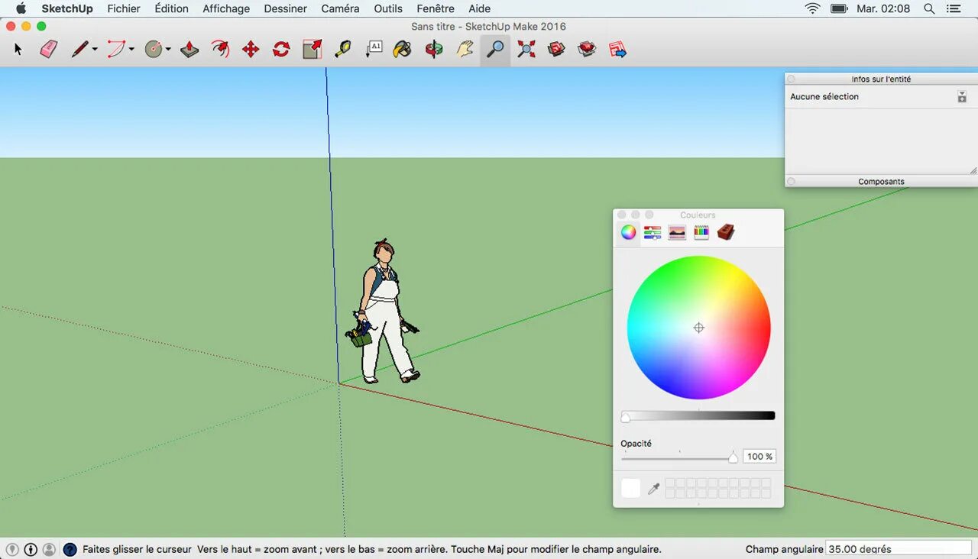Click the user sign-in status icon
978x559 pixels.
pos(49,549)
